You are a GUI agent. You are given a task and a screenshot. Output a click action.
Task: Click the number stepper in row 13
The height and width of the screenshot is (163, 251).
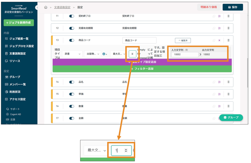132,54
